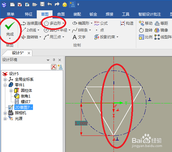Click the undo arrow icon
This screenshot has width=172, height=152.
pyautogui.click(x=49, y=4)
